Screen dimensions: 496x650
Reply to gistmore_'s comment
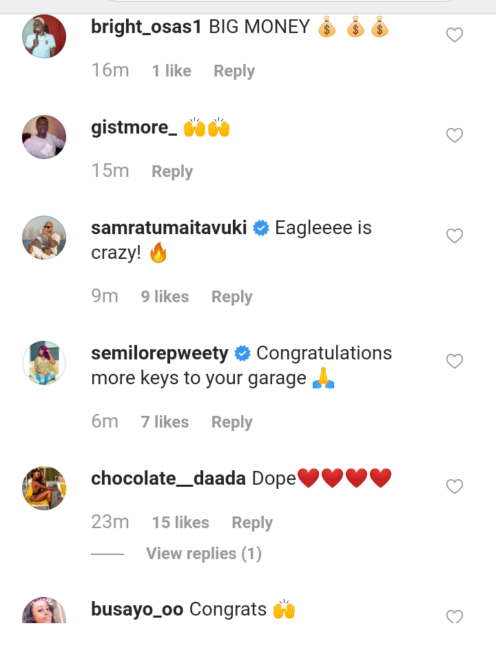[x=172, y=171]
